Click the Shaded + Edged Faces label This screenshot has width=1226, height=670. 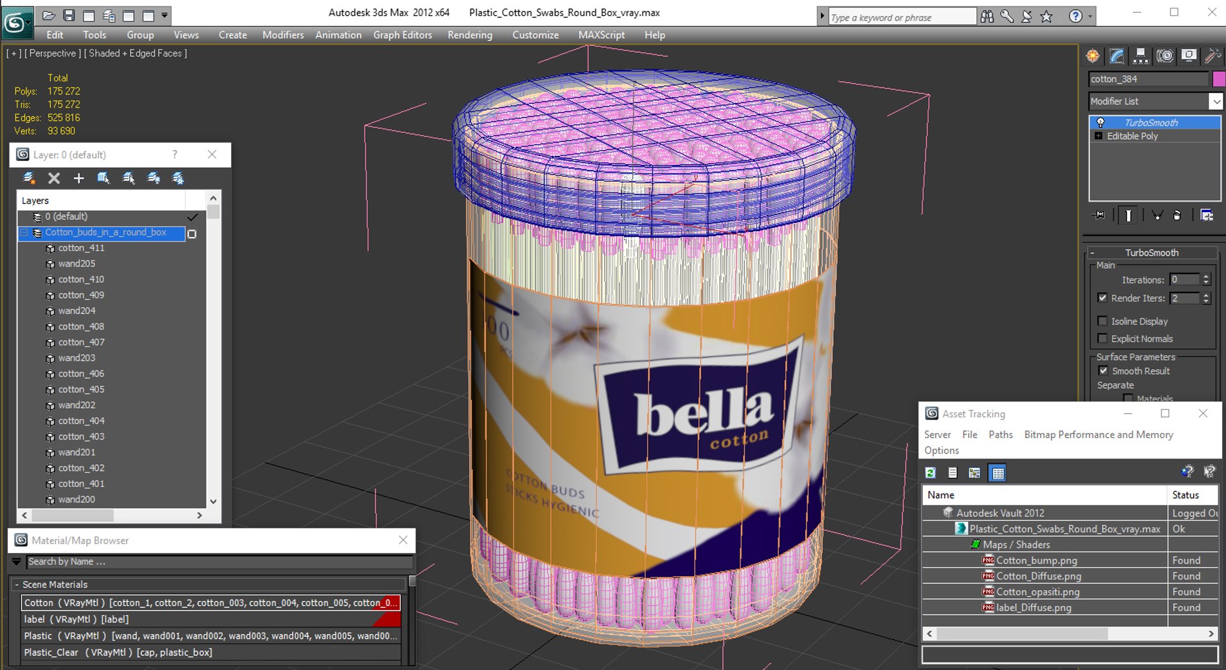(135, 53)
